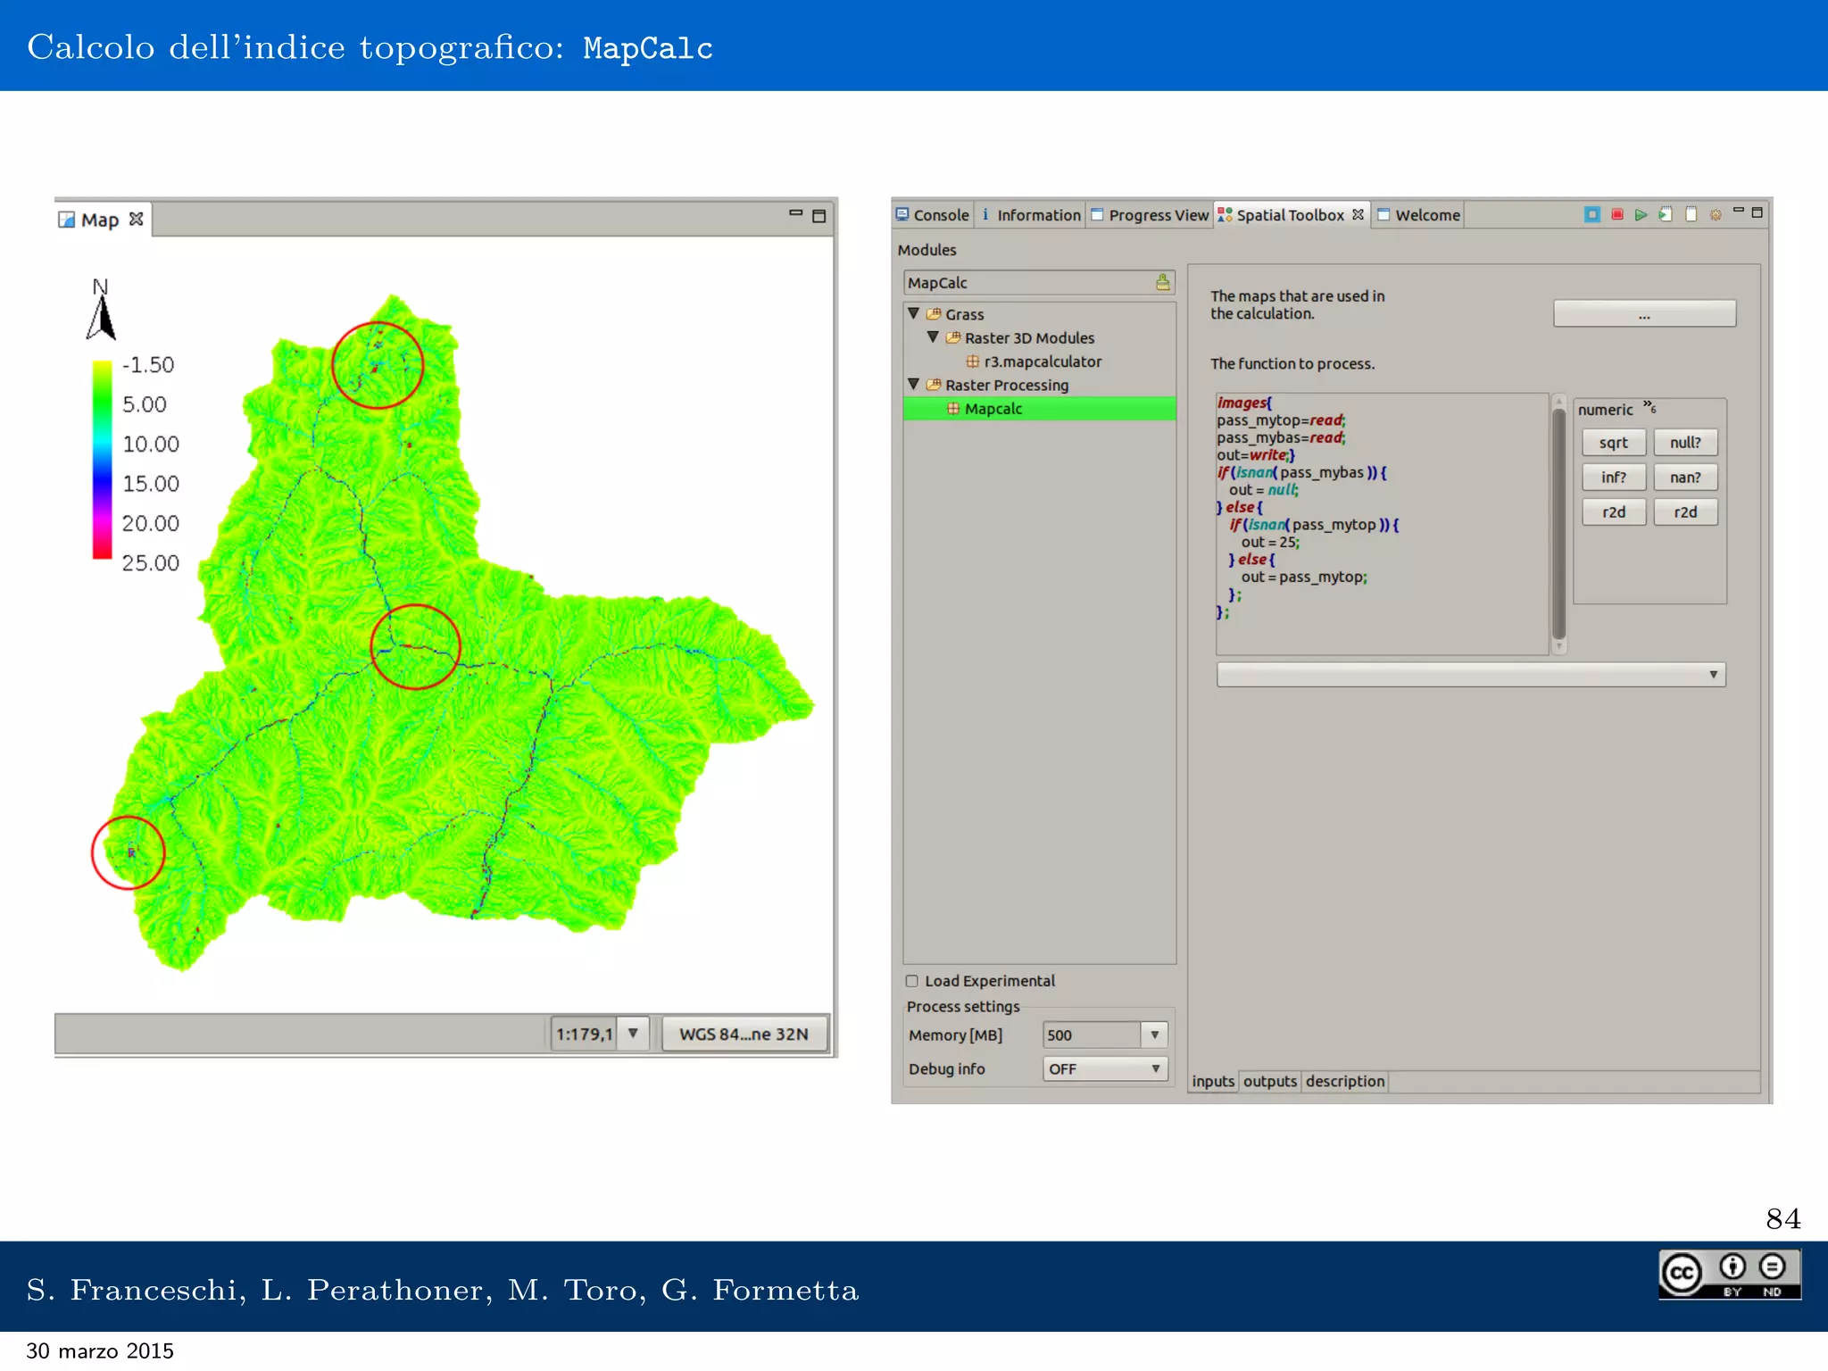The height and width of the screenshot is (1371, 1828).
Task: Click the WGS 84...ne 32N CRS button
Action: click(744, 1034)
